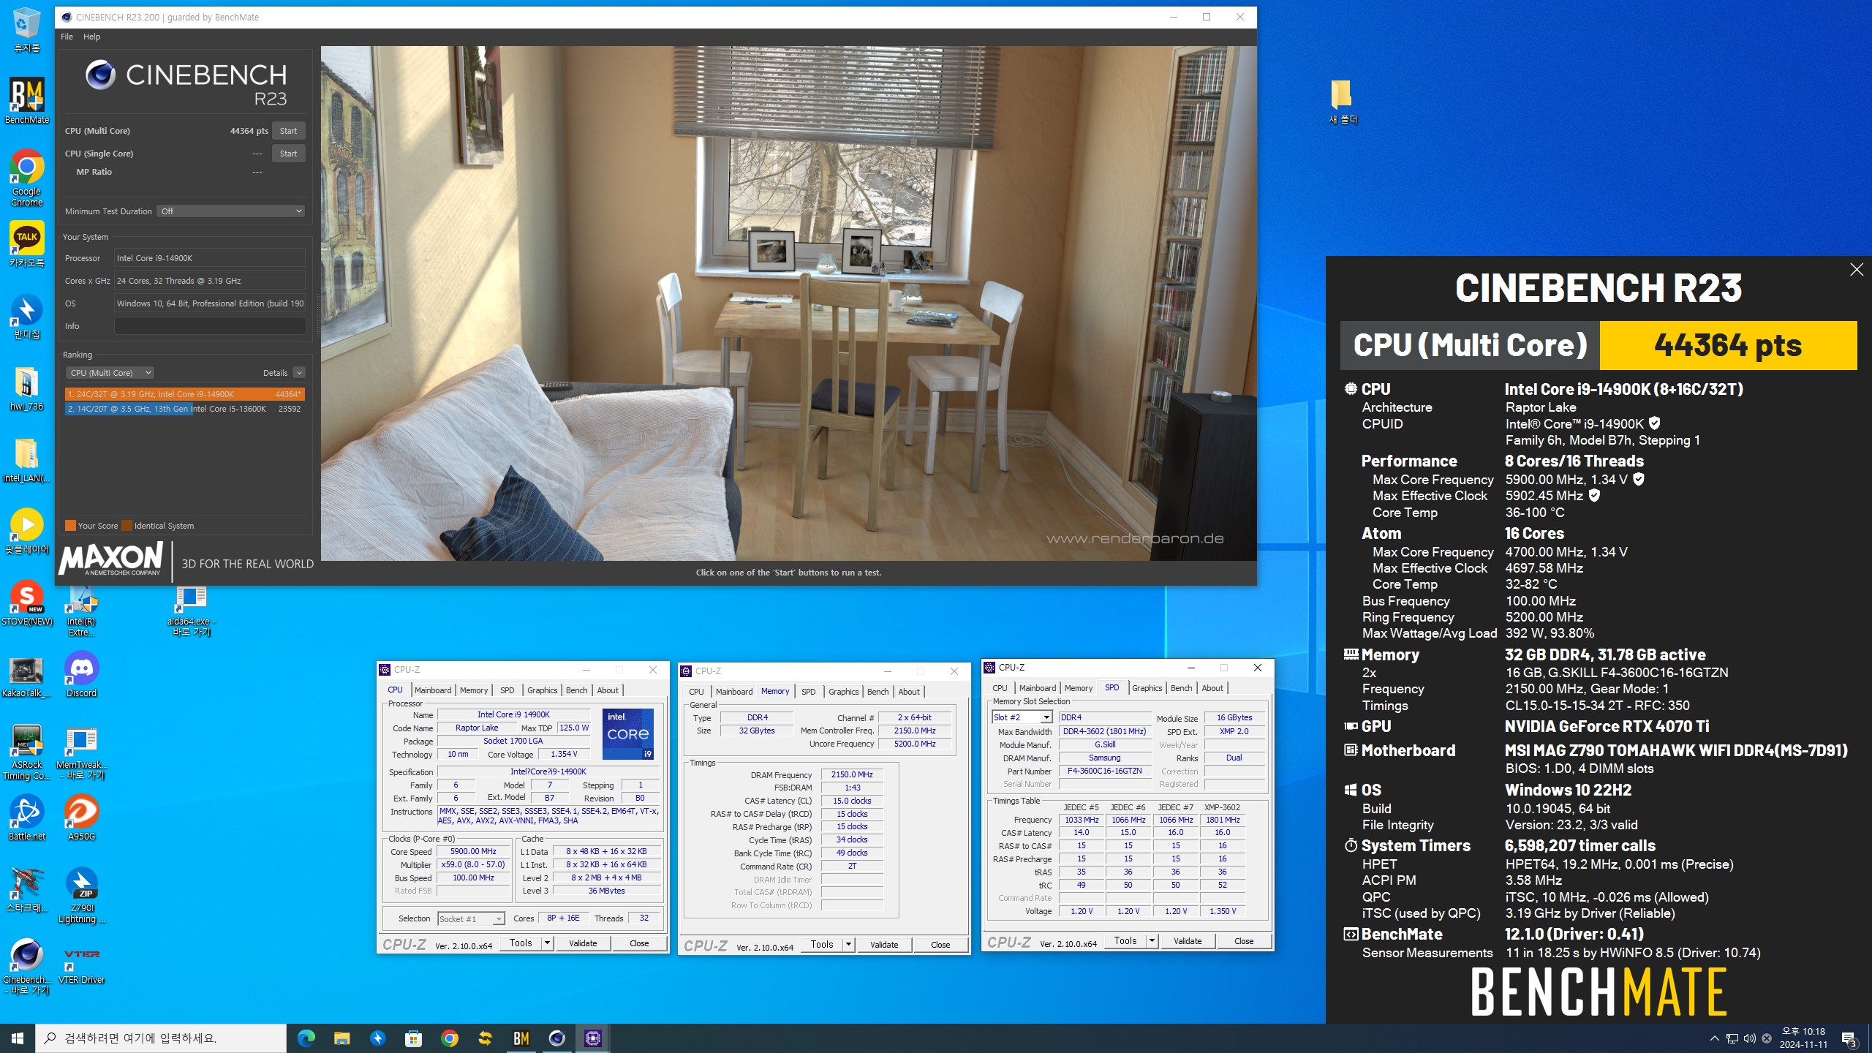This screenshot has width=1872, height=1053.
Task: Open the intel_LAN folder on desktop
Action: point(27,461)
